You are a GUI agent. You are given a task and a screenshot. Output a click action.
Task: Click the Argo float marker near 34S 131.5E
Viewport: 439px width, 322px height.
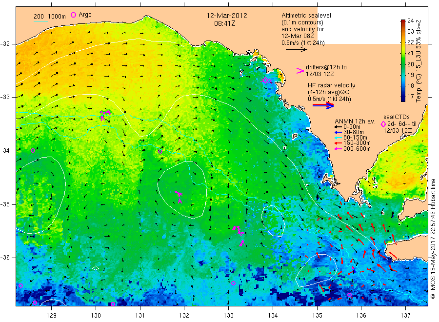(x=160, y=151)
